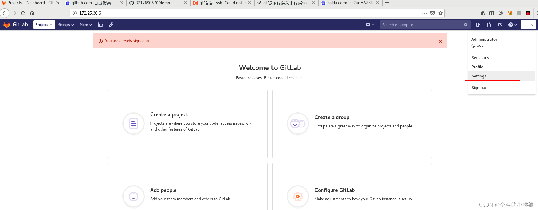Image resolution: width=538 pixels, height=210 pixels.
Task: Click the Create a group illustration icon
Action: pos(298,123)
